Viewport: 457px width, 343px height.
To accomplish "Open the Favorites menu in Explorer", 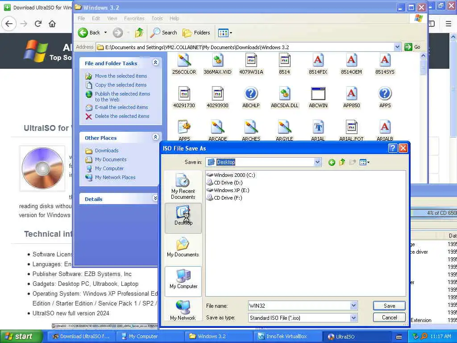I will (x=134, y=18).
